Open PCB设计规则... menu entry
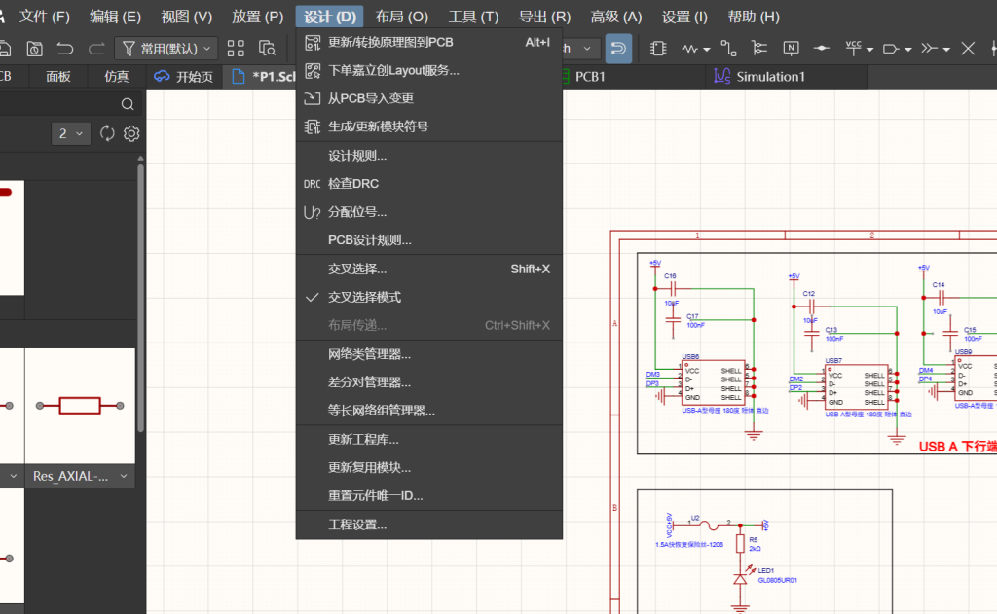This screenshot has height=614, width=997. tap(429, 239)
